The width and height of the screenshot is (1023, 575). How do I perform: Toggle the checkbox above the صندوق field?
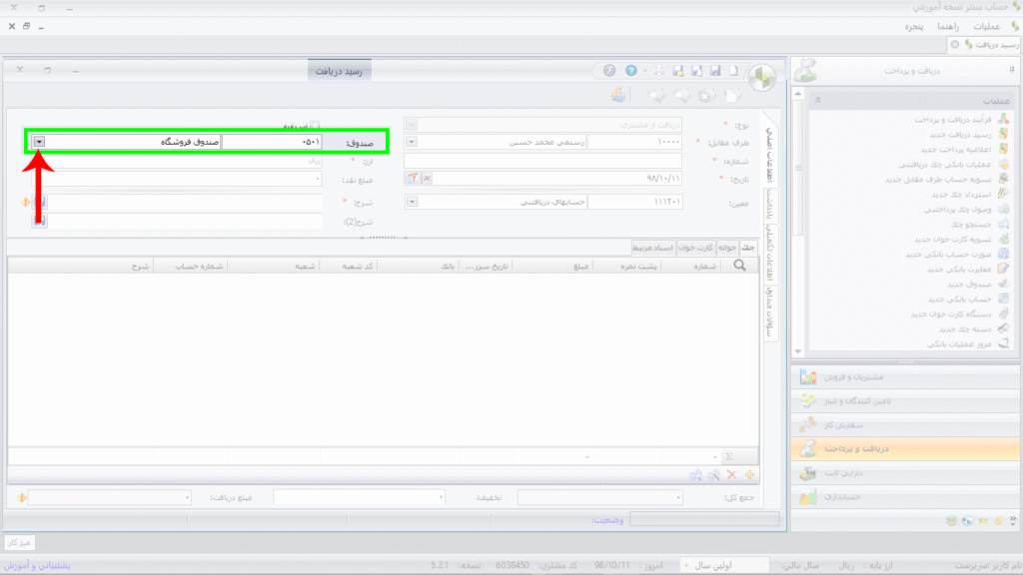(x=315, y=125)
